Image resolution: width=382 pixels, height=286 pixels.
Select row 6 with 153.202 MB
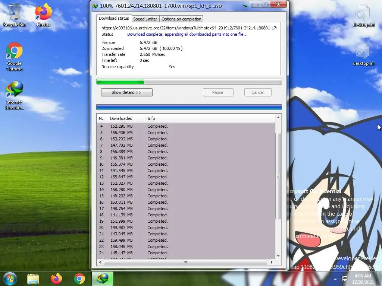(186, 139)
